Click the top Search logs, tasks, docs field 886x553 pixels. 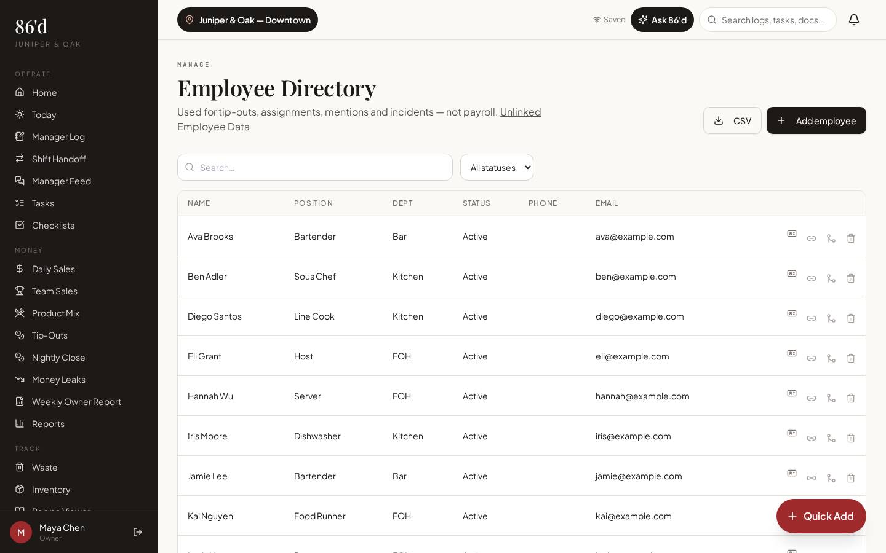pos(768,20)
